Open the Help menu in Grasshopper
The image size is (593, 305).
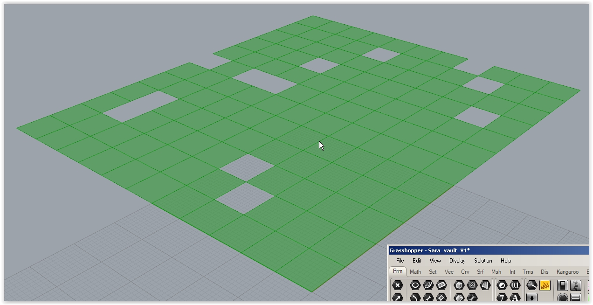(506, 261)
